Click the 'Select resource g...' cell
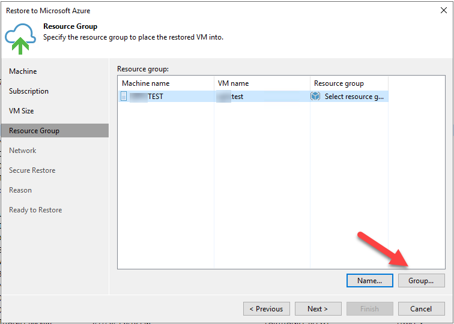Screen dimensions: 454x324 point(349,96)
